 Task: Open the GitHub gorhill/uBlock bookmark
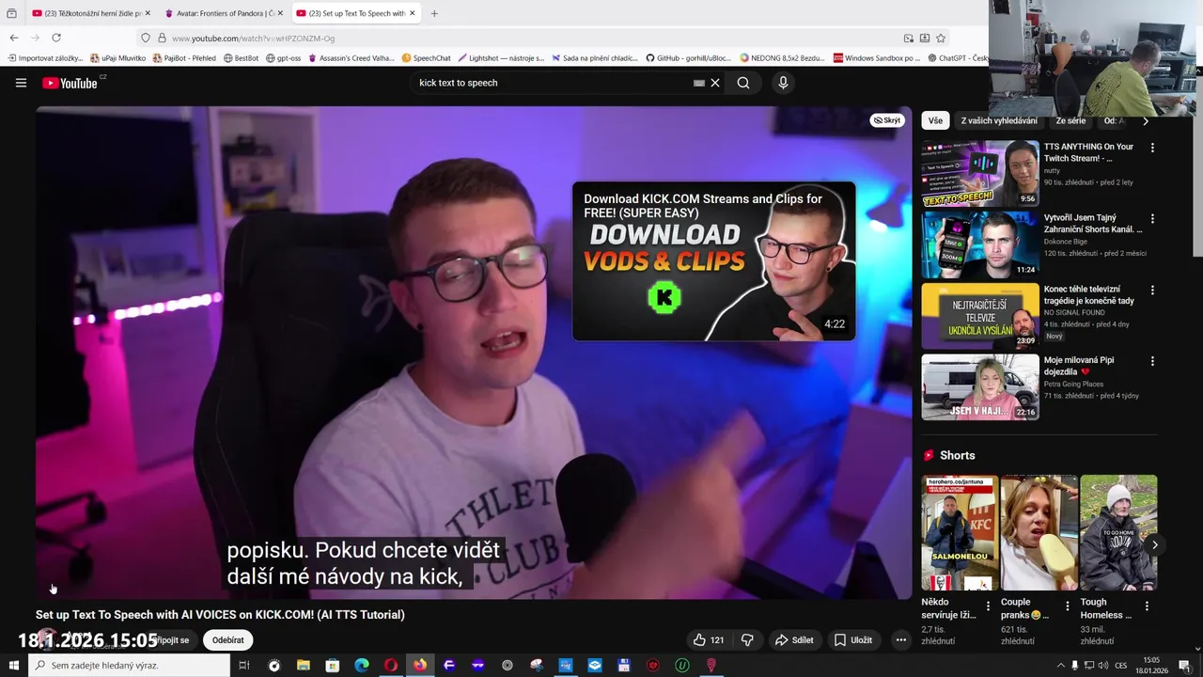(688, 58)
